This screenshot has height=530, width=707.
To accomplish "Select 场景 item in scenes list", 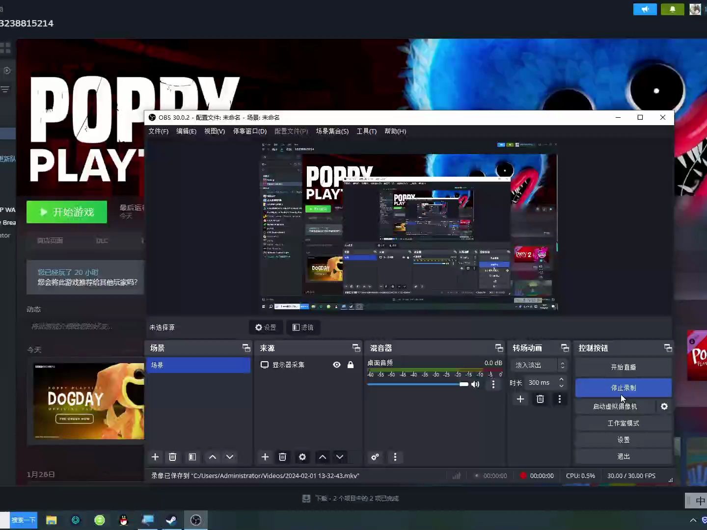I will tap(198, 365).
